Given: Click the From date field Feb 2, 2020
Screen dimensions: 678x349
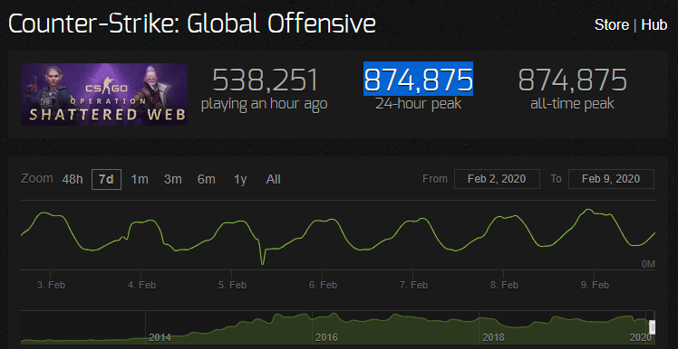Looking at the screenshot, I should coord(497,179).
